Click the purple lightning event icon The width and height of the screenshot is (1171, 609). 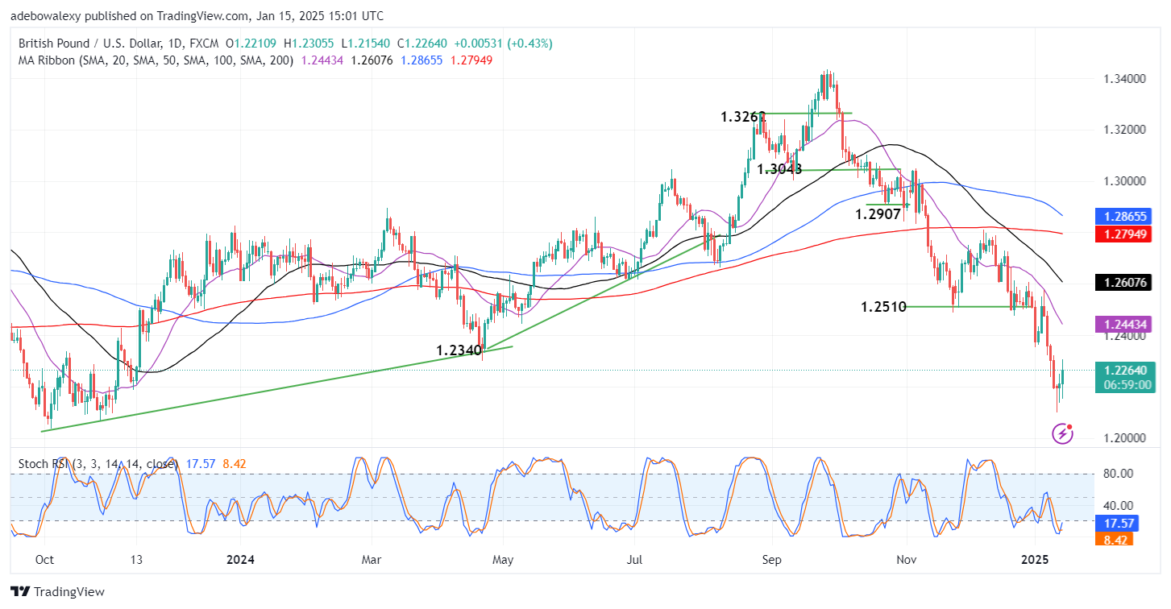(x=1063, y=433)
